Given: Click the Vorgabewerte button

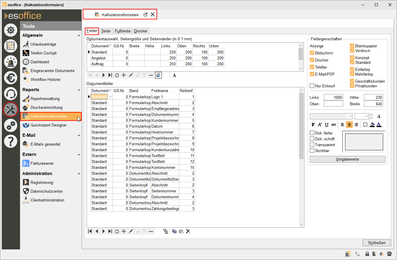Looking at the screenshot, I should [x=347, y=159].
